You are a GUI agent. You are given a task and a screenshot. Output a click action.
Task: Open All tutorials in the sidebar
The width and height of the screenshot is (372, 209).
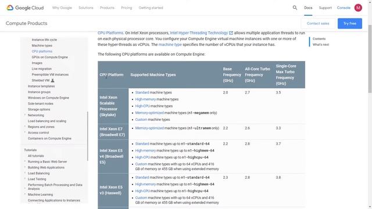pos(36,156)
